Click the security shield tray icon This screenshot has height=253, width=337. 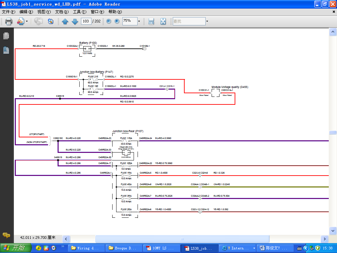pyautogui.click(x=318, y=248)
